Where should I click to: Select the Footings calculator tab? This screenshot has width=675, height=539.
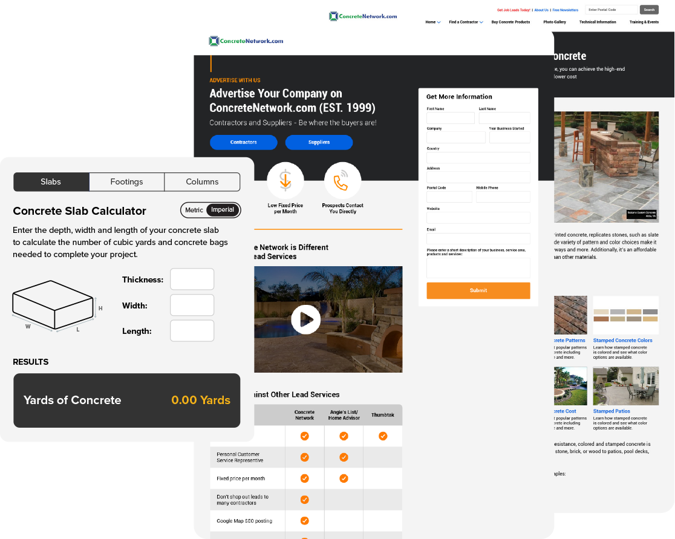click(x=126, y=181)
